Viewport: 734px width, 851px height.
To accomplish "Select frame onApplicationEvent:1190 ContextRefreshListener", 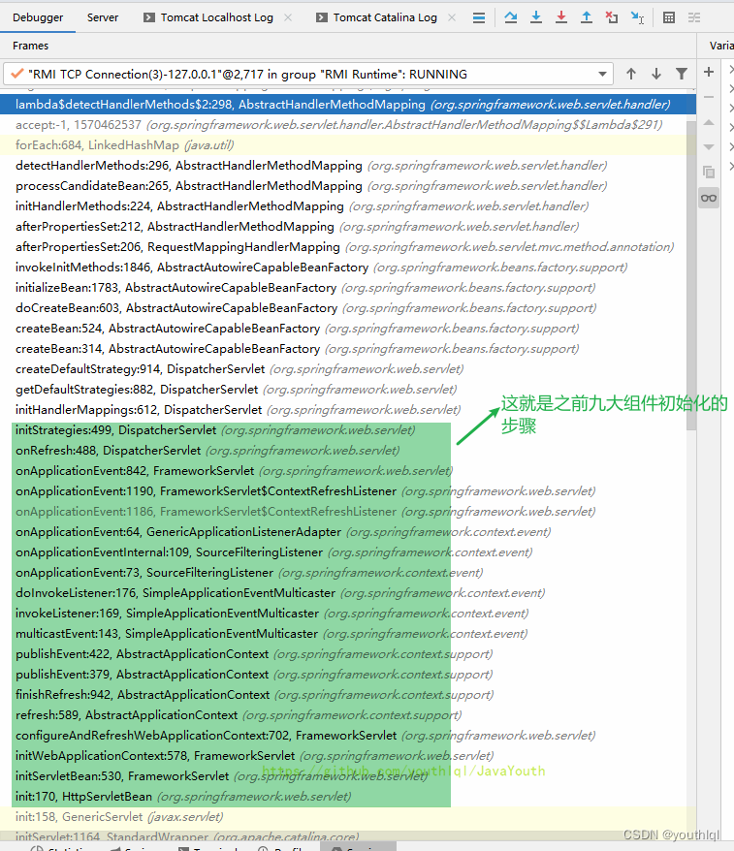I will (343, 491).
